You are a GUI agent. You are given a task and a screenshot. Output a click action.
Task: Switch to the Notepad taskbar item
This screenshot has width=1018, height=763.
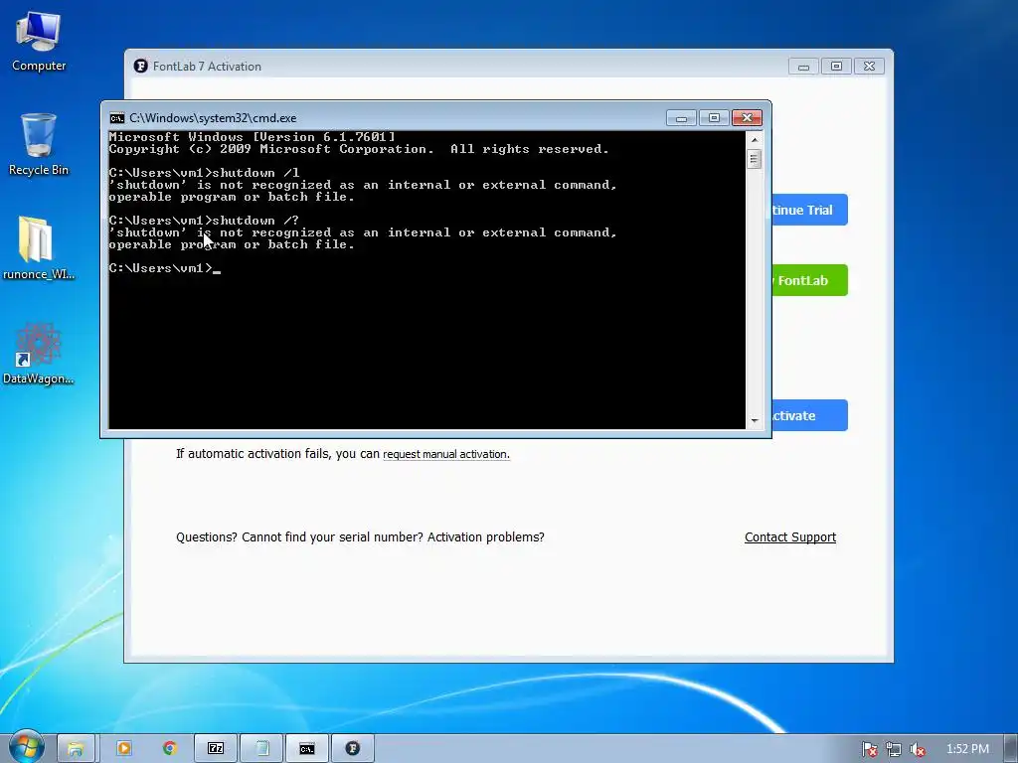[x=261, y=748]
